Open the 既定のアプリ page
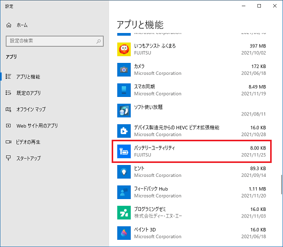This screenshot has width=283, height=247. pyautogui.click(x=28, y=93)
